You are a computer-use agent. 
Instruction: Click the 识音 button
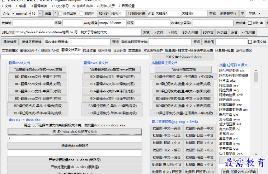[x=234, y=32]
